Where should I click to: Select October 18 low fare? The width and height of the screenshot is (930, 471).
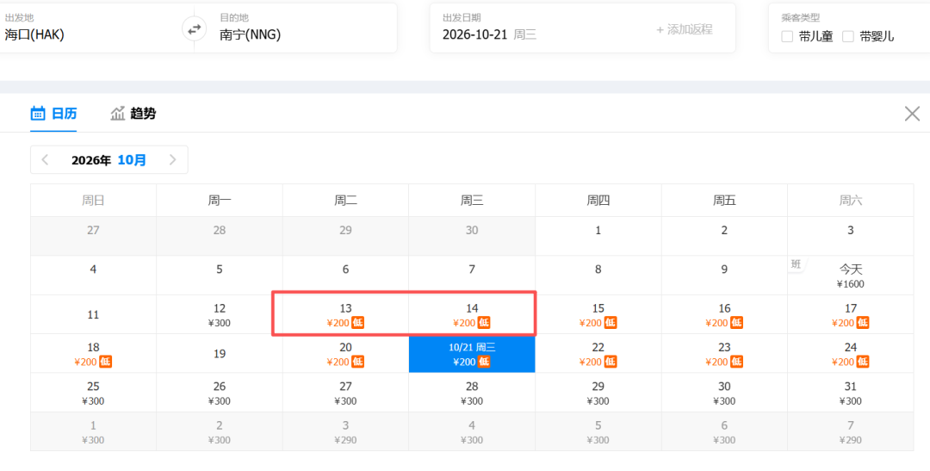[93, 354]
